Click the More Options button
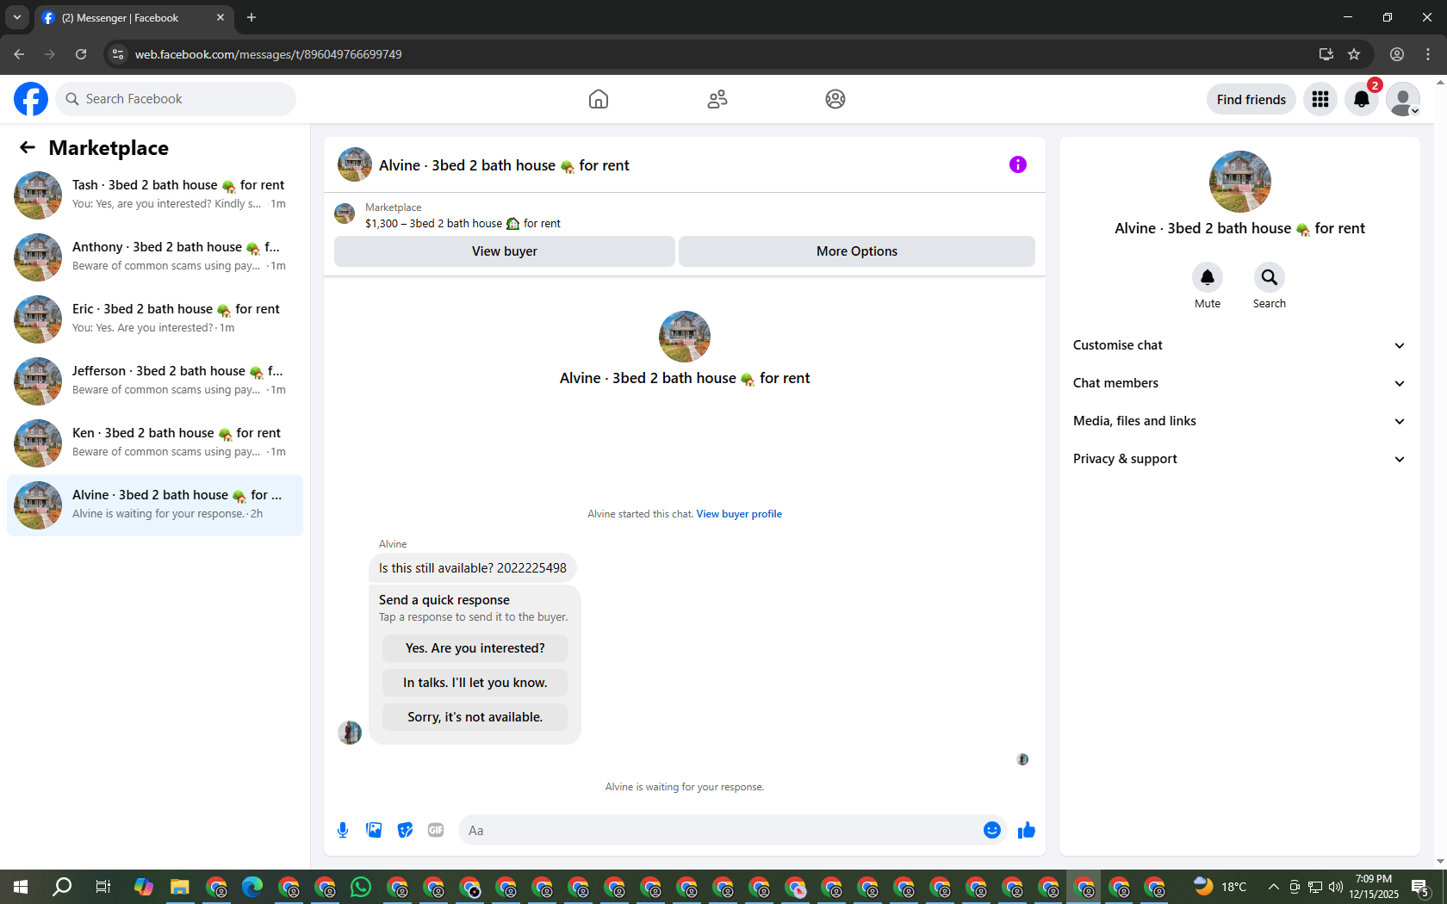 point(857,251)
